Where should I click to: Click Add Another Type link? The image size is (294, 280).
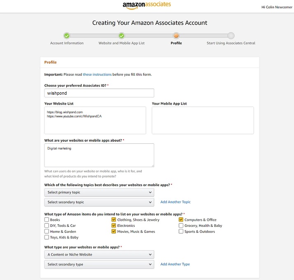tap(175, 264)
